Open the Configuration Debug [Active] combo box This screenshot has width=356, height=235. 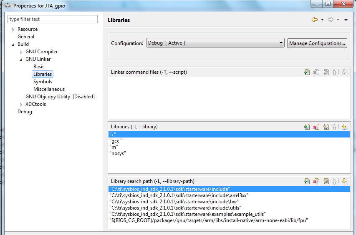click(215, 43)
